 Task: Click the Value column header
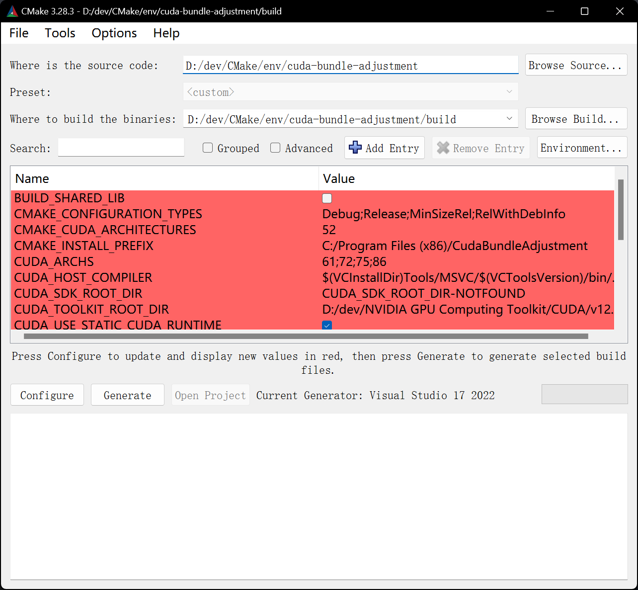(x=466, y=178)
